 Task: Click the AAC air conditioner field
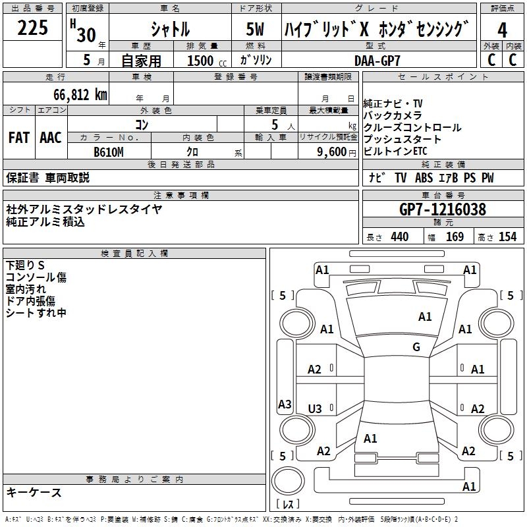(x=51, y=138)
